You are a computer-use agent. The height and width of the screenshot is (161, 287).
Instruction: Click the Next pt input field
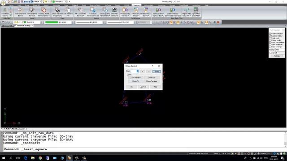click(280, 50)
